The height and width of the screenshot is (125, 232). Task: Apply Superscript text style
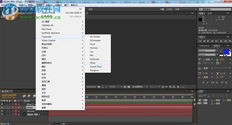222,83
